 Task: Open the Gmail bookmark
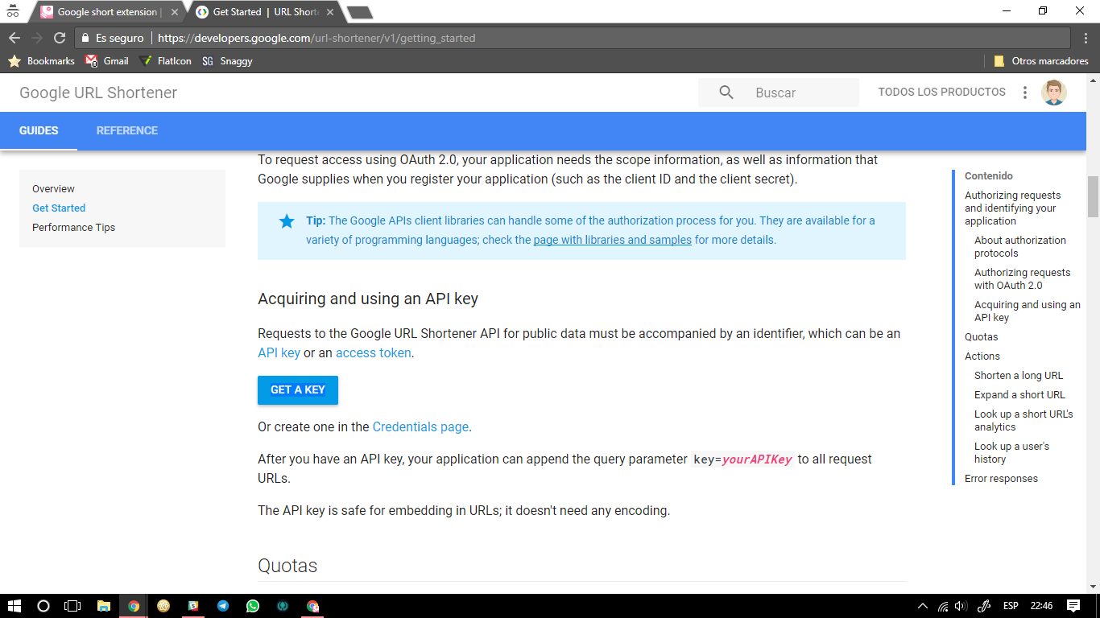click(107, 61)
